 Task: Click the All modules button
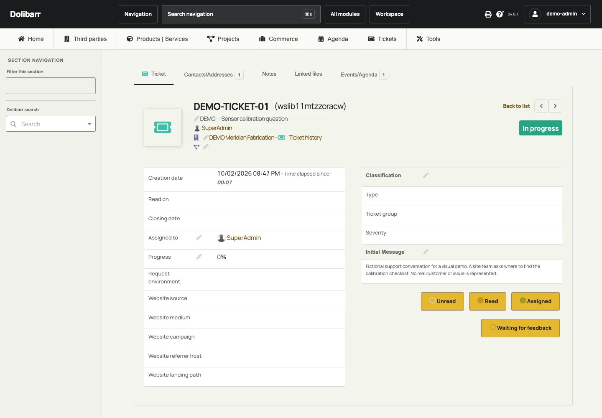345,14
